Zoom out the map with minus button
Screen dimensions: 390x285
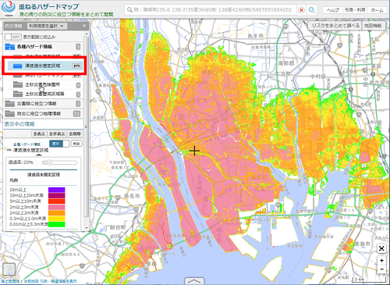pos(381,269)
